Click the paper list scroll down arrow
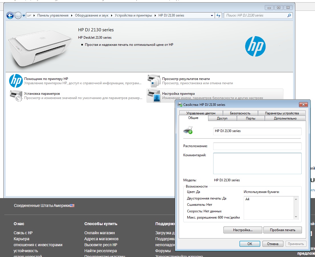The width and height of the screenshot is (315, 257). pyautogui.click(x=296, y=217)
